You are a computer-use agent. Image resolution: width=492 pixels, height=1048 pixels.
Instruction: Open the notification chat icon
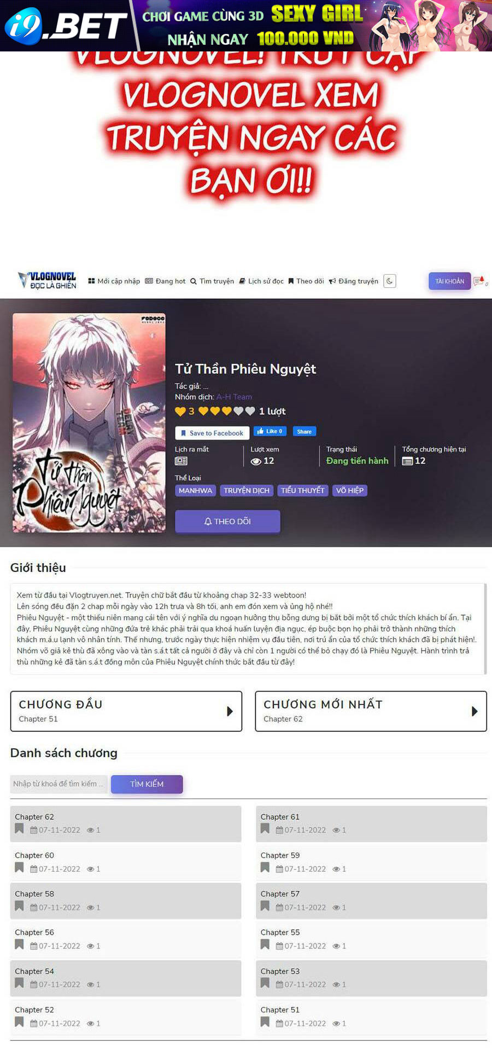479,281
